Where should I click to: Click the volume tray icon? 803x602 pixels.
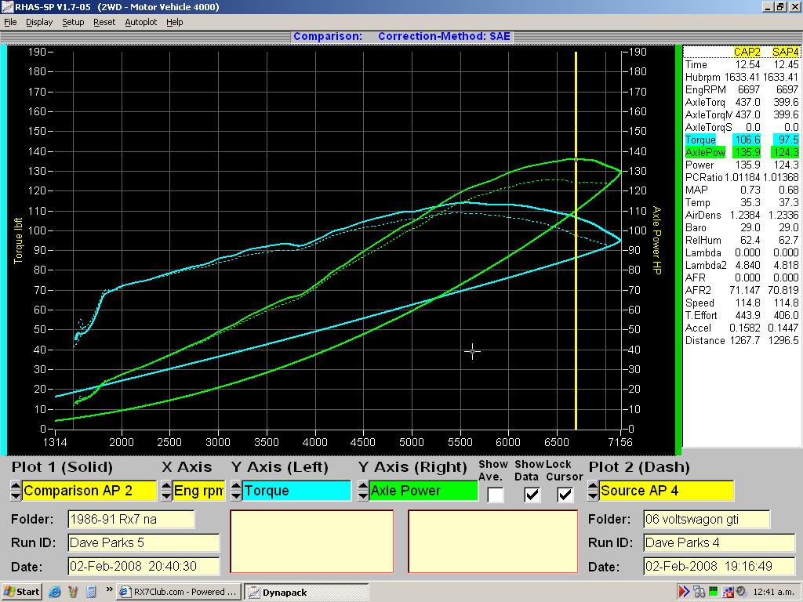tap(742, 593)
